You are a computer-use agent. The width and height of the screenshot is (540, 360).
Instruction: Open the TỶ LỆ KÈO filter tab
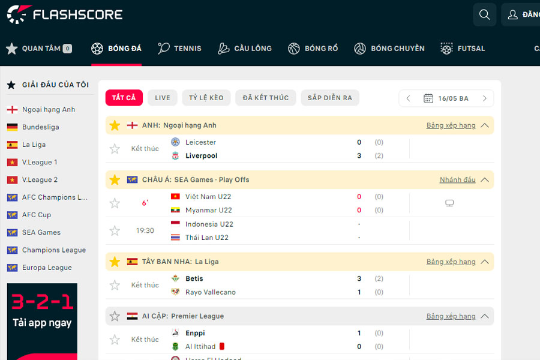click(x=206, y=97)
